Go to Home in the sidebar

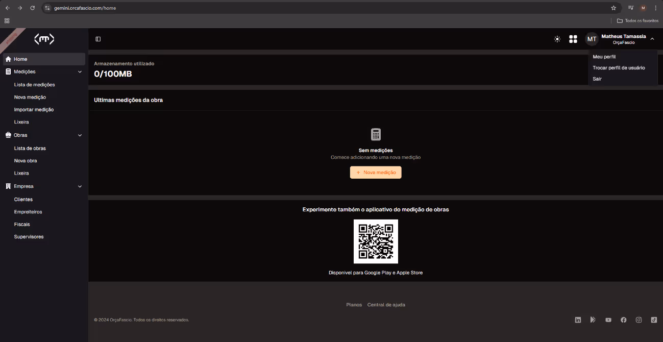point(44,59)
